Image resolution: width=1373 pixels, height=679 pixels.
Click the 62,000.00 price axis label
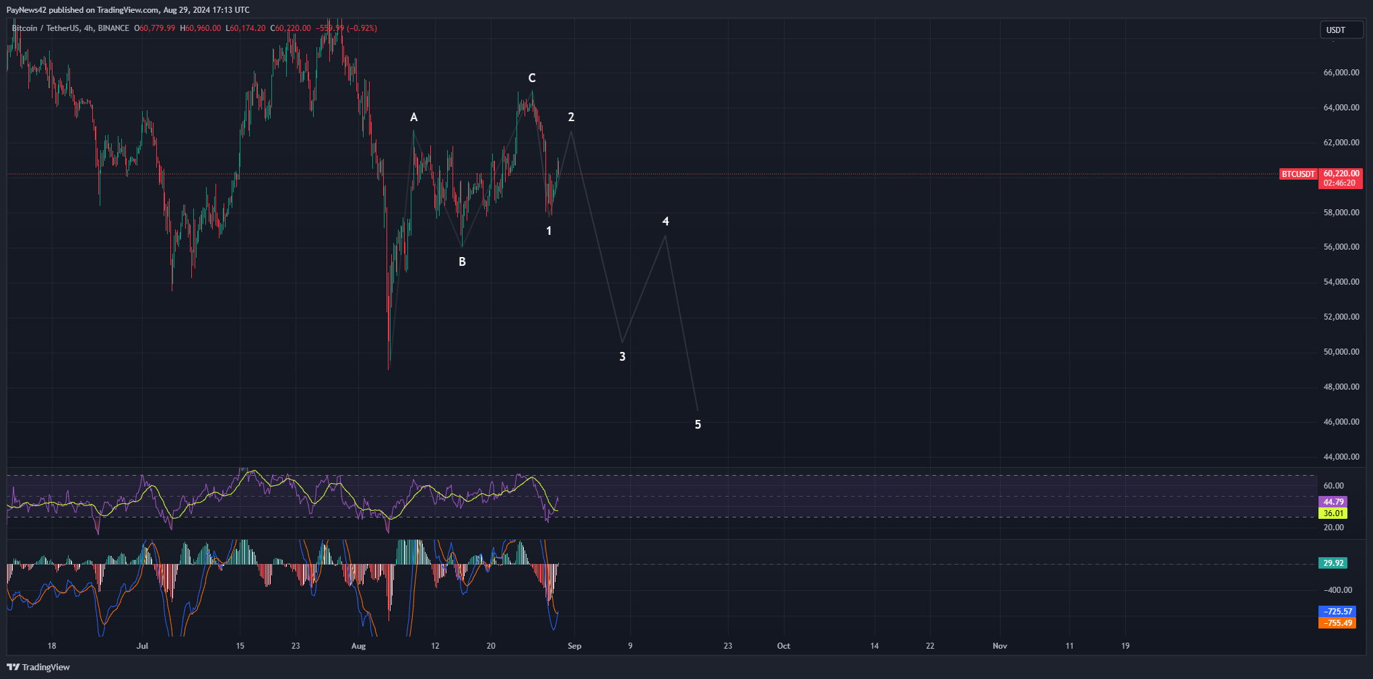pyautogui.click(x=1341, y=143)
